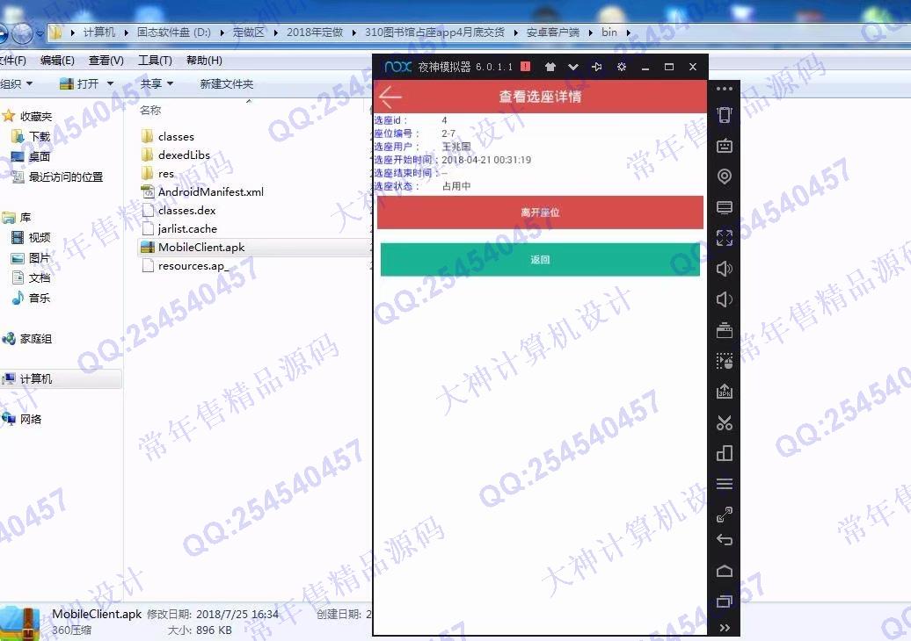Screen dimensions: 911x641
Task: Tap the green 返回 button
Action: tap(540, 259)
